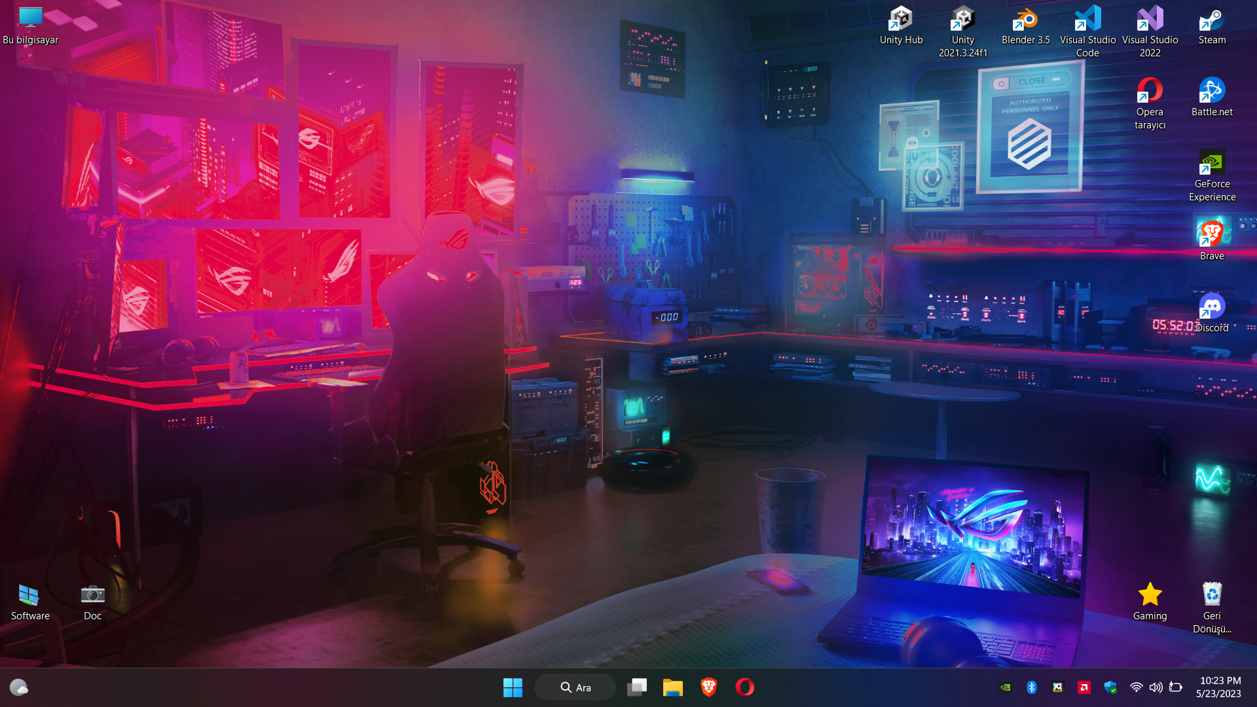Click the Ara search box
The height and width of the screenshot is (707, 1257).
point(575,687)
